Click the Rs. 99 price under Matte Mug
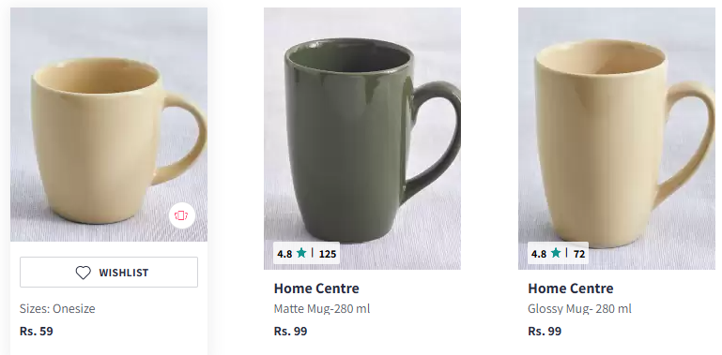 coord(290,332)
